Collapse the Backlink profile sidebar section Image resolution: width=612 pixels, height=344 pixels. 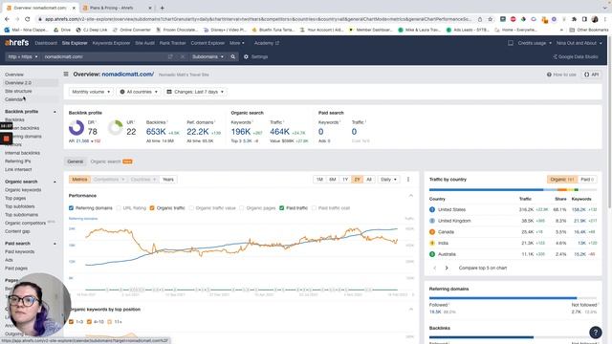click(55, 112)
